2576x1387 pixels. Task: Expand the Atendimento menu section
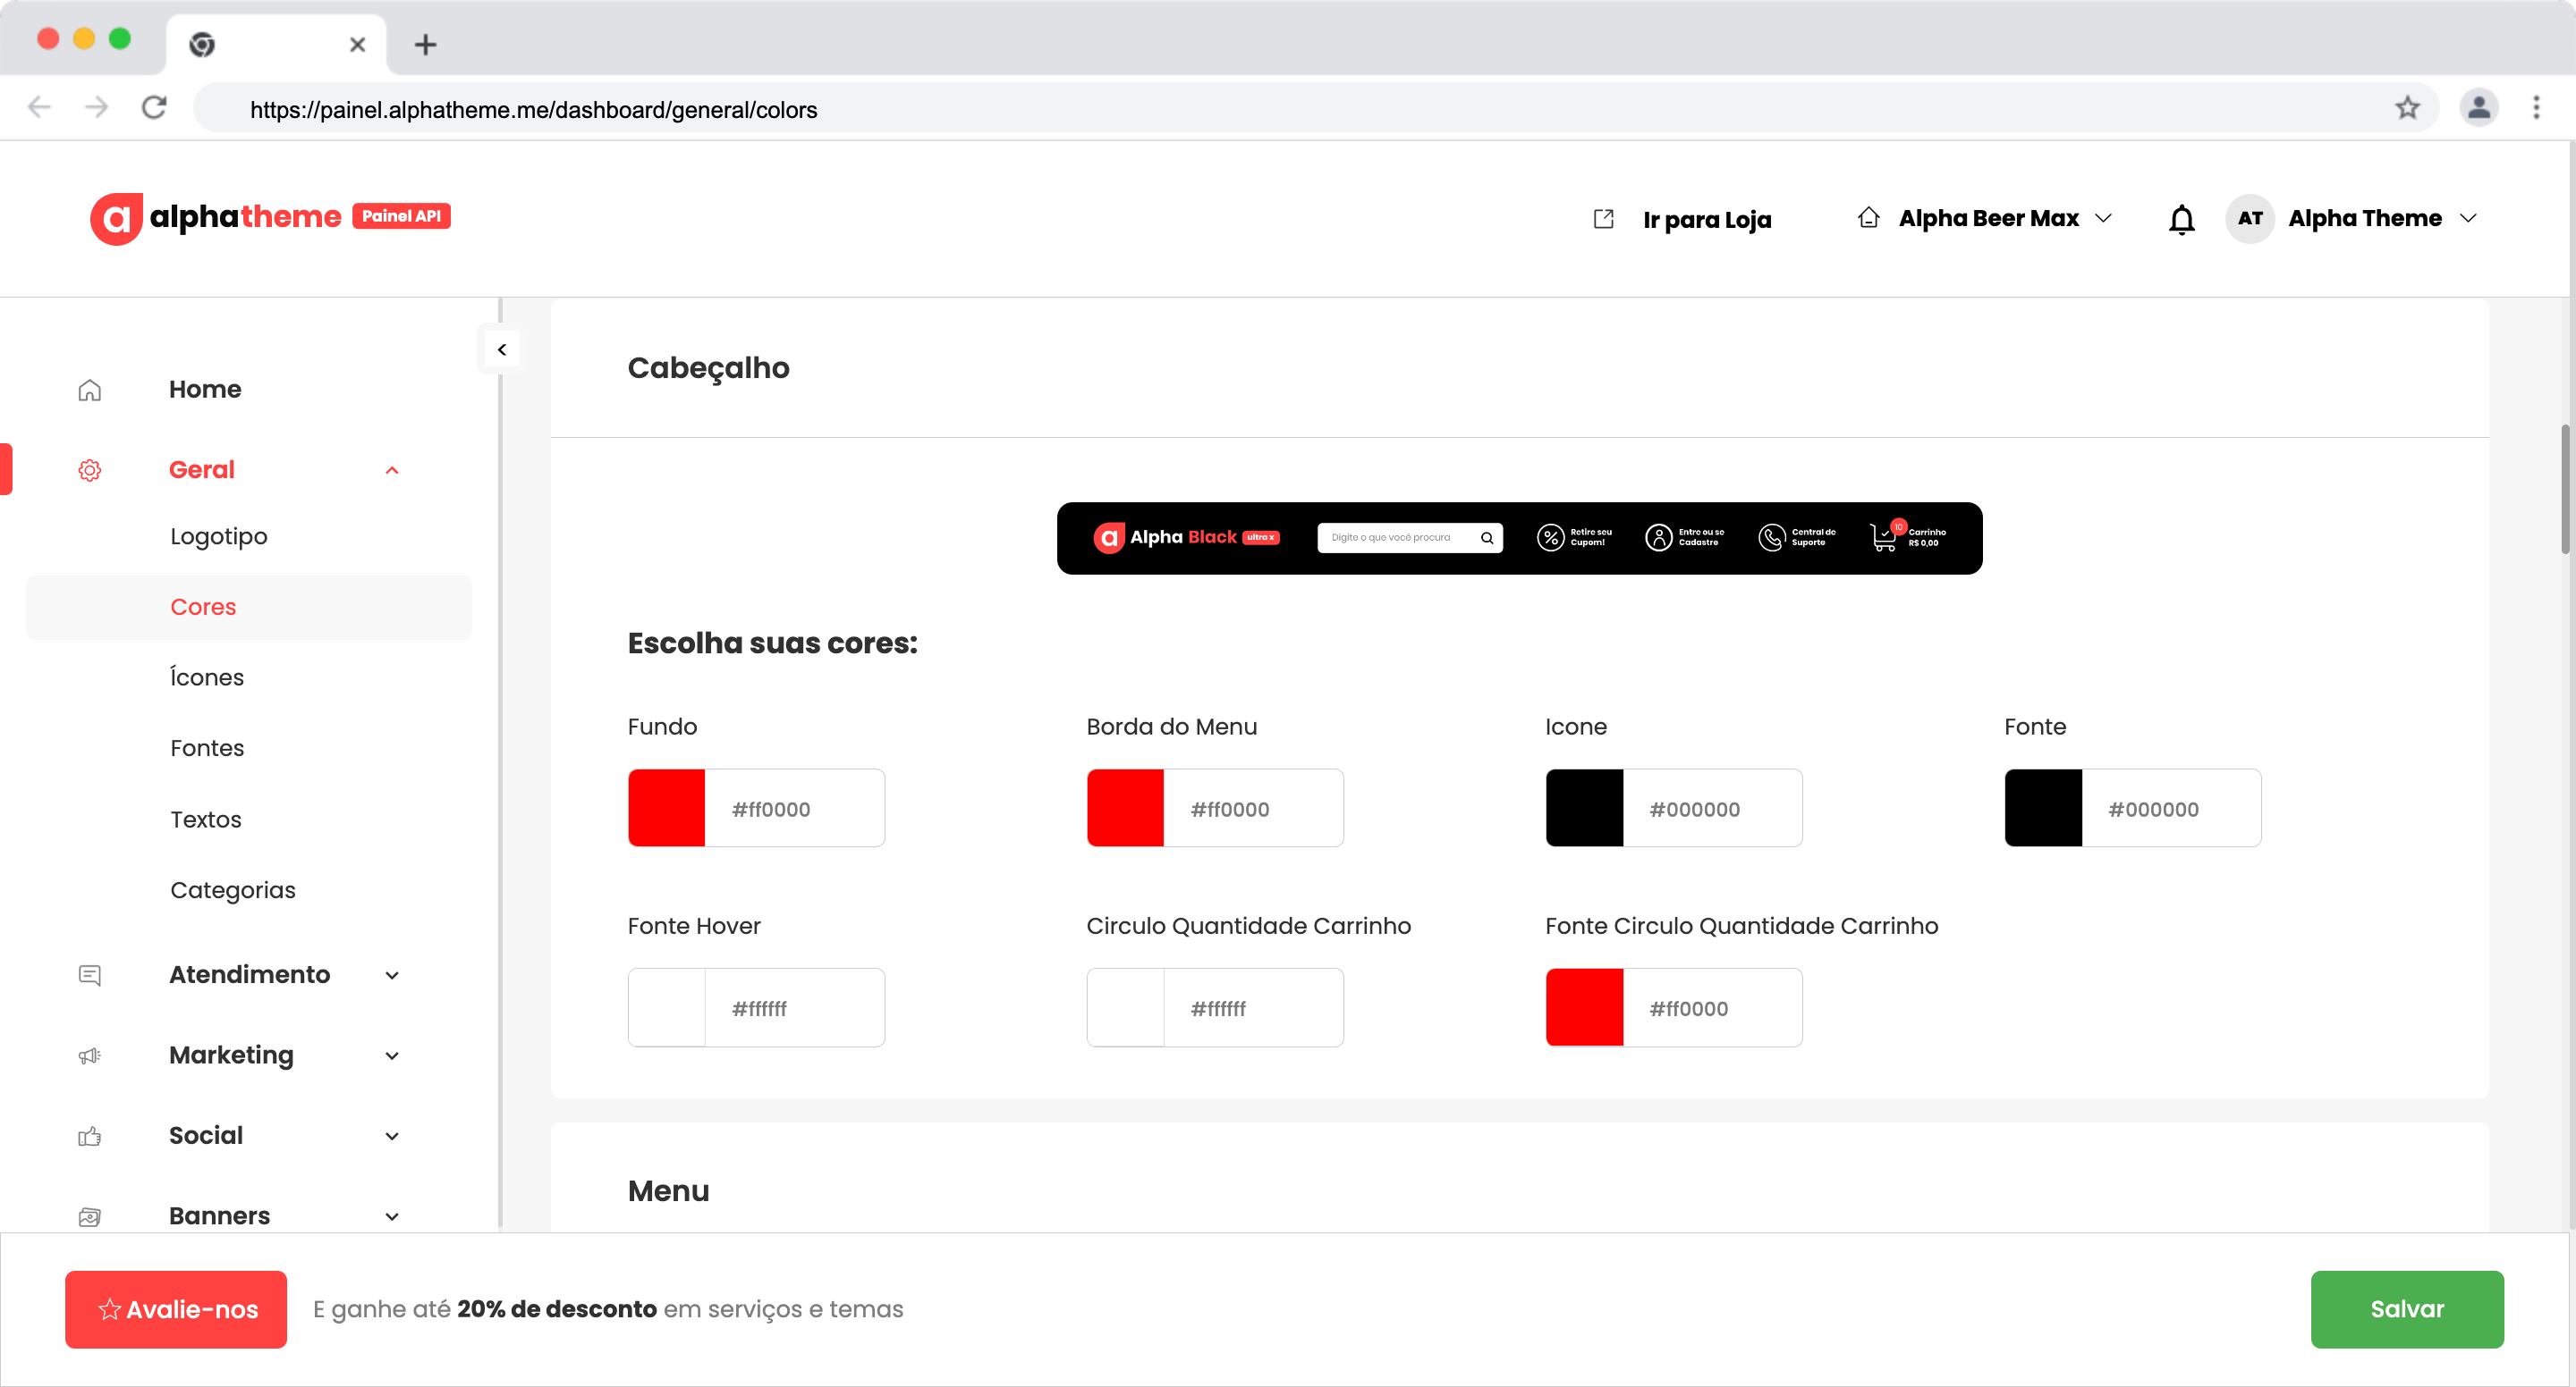392,975
